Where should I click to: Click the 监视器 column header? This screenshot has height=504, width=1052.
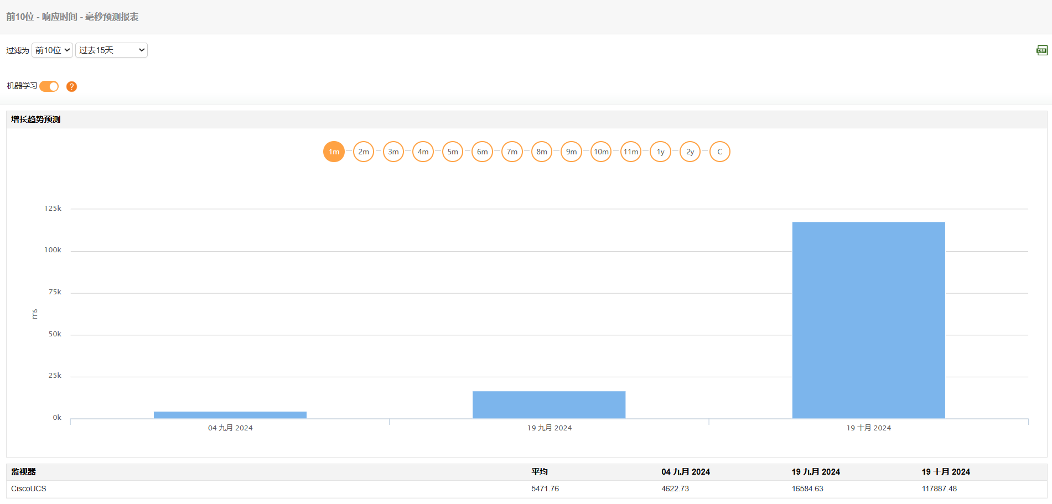24,472
